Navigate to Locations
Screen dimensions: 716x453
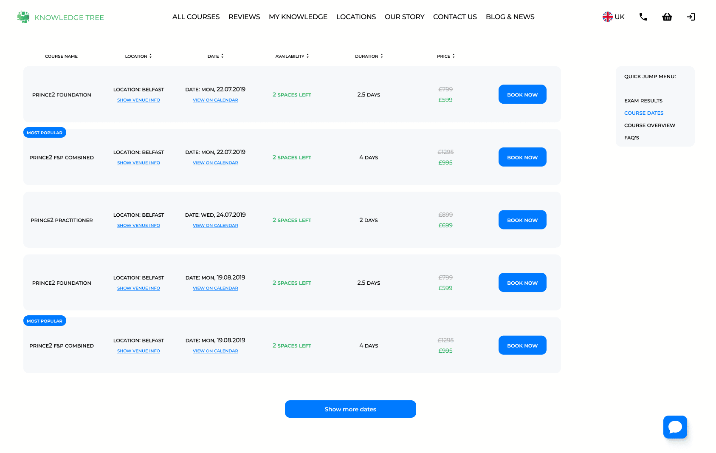[x=356, y=17]
